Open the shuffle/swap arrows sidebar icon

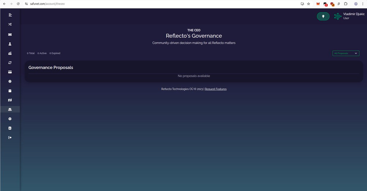click(x=10, y=24)
